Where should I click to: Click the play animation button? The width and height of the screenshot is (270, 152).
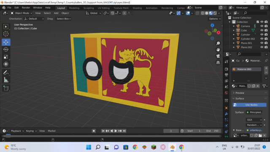coord(116,131)
